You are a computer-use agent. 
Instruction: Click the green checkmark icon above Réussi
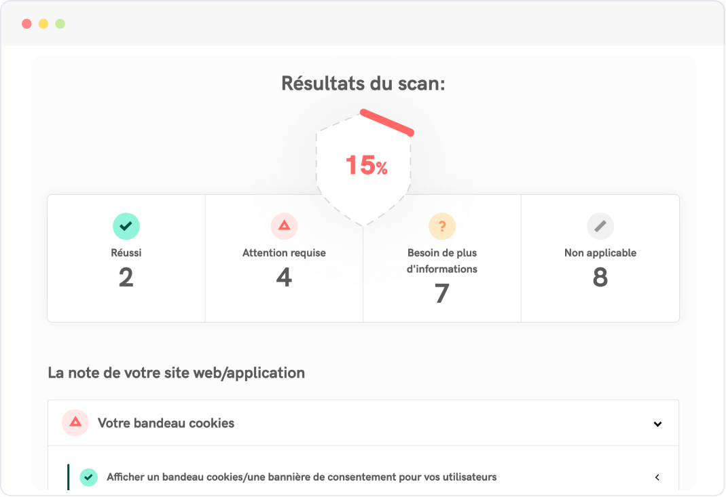(x=126, y=226)
